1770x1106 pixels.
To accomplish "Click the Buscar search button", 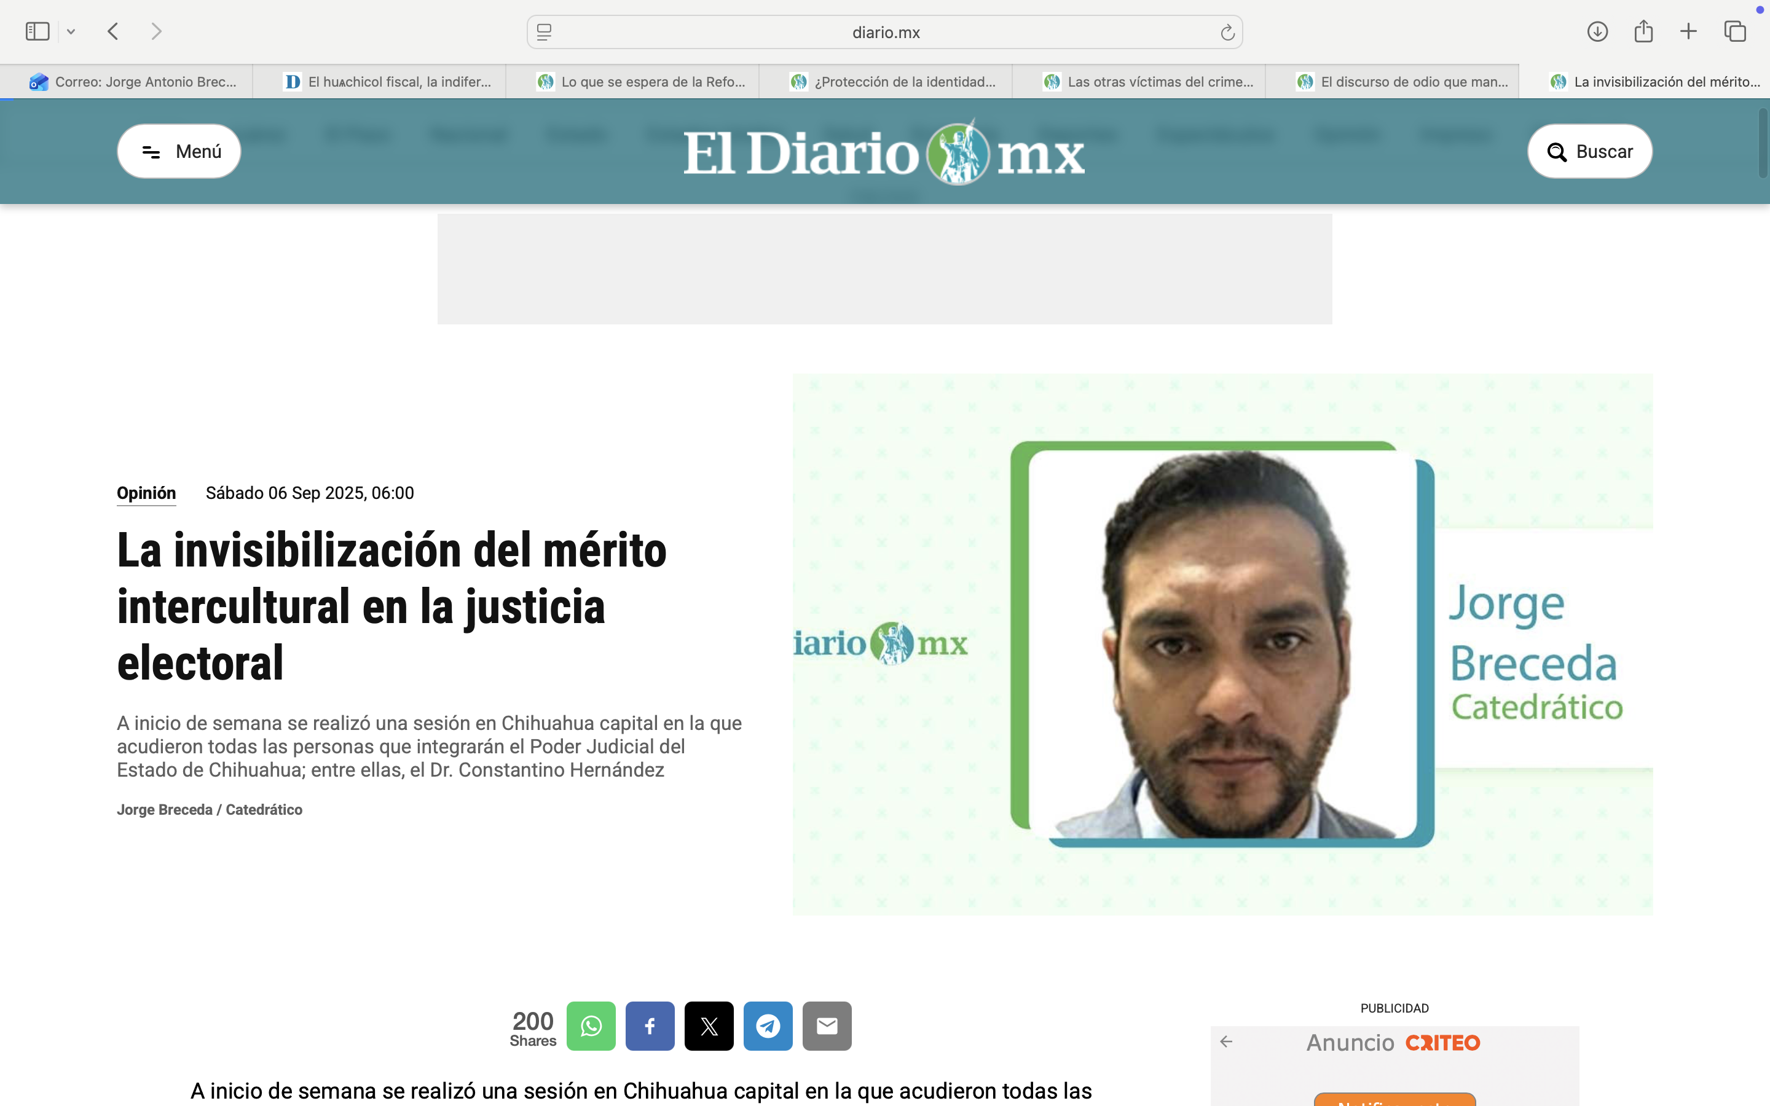I will pyautogui.click(x=1589, y=151).
